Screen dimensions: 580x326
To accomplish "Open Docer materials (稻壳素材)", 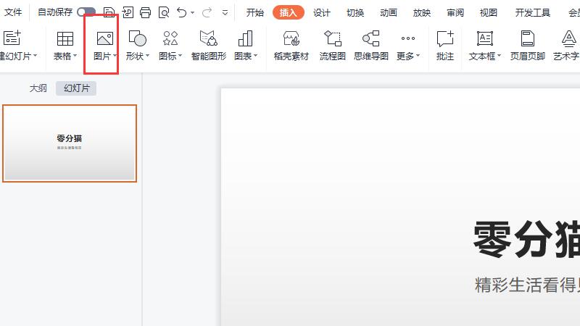I will point(291,45).
